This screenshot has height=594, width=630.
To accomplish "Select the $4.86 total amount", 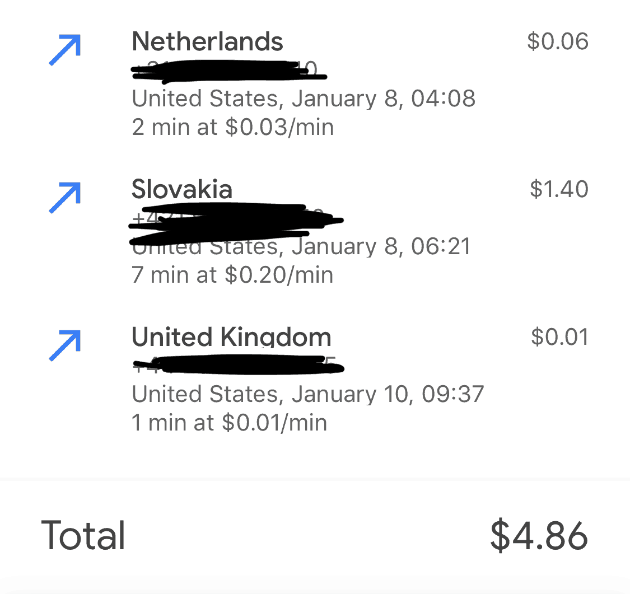I will tap(539, 535).
